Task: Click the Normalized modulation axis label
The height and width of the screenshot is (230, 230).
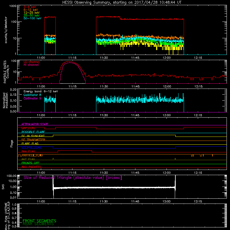Action: [x=5, y=100]
